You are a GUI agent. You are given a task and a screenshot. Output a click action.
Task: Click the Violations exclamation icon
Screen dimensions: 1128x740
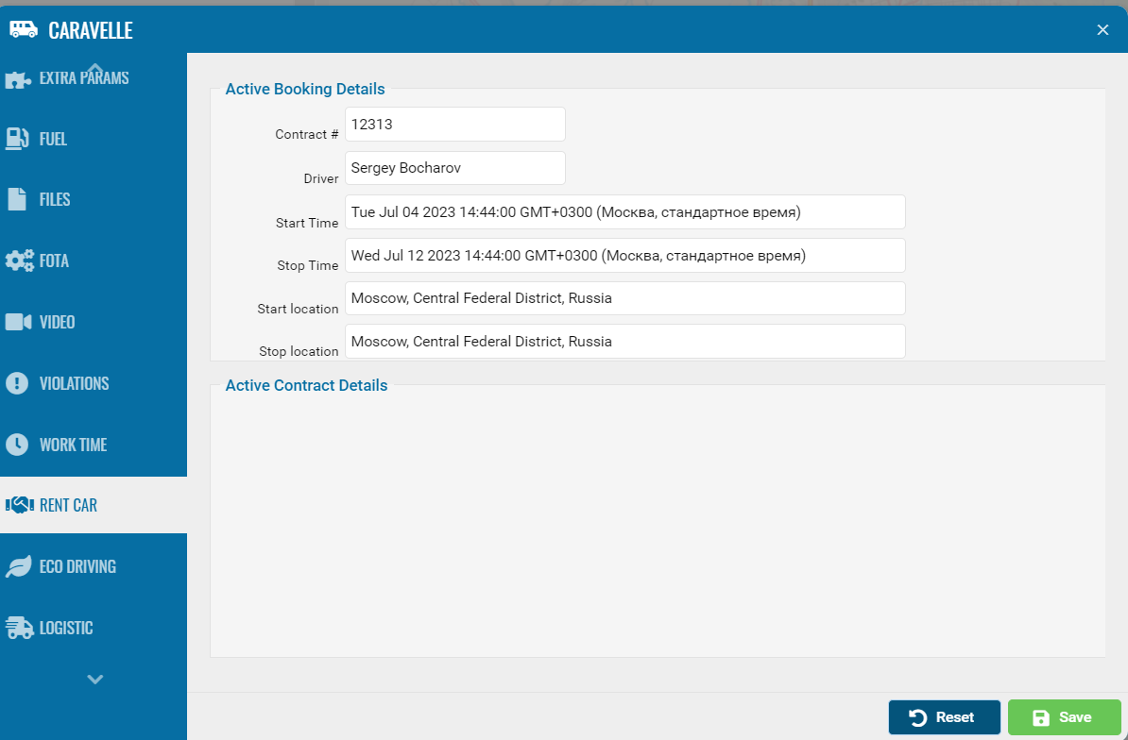coord(17,383)
